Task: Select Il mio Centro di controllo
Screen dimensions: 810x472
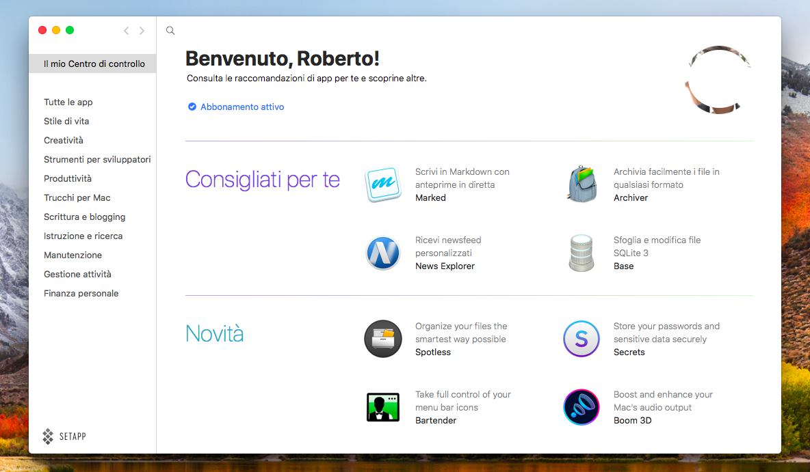Action: [x=94, y=64]
